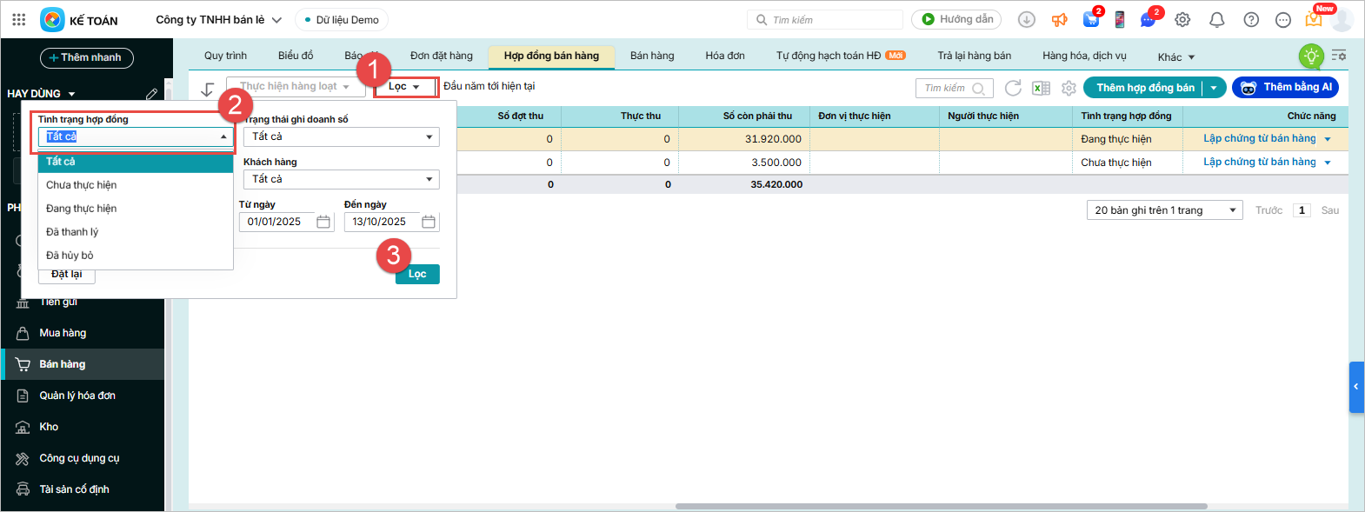Open the apps grid launcher
Image resolution: width=1365 pixels, height=512 pixels.
click(x=19, y=19)
